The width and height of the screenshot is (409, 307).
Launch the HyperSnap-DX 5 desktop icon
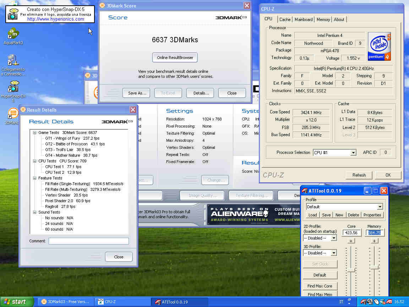click(x=13, y=91)
